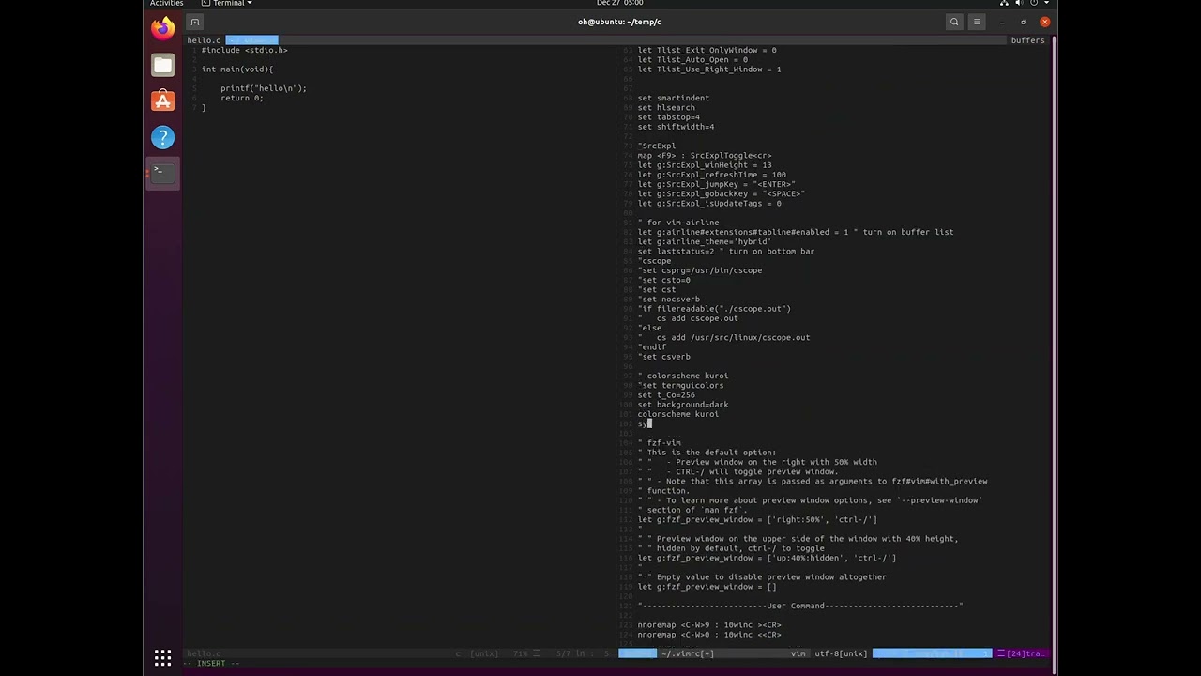Click the uncommented colorscheme kuroi line
1201x676 pixels.
tap(678, 414)
